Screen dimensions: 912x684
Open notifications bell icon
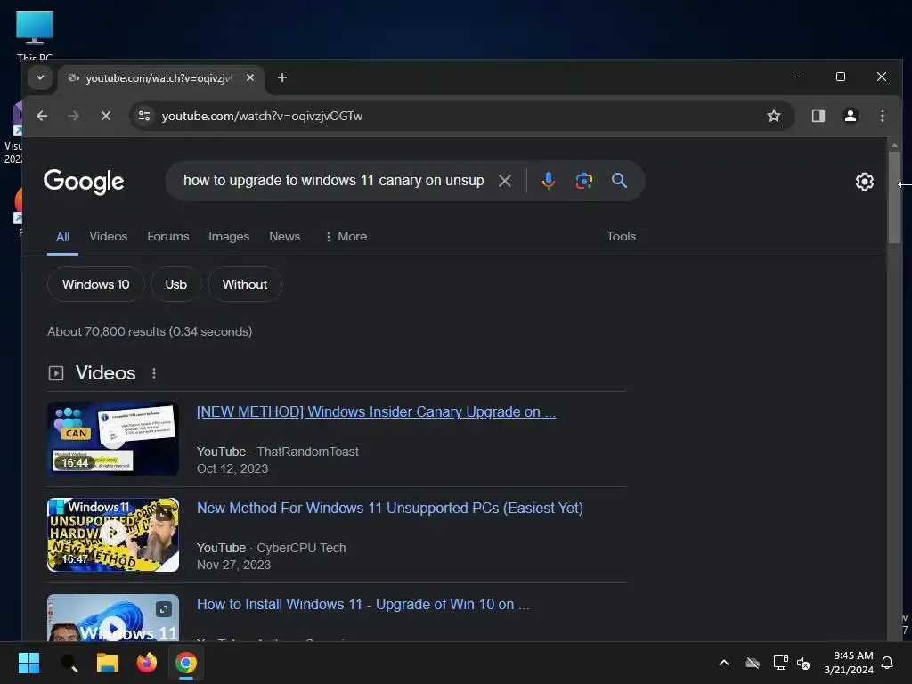[x=887, y=663]
